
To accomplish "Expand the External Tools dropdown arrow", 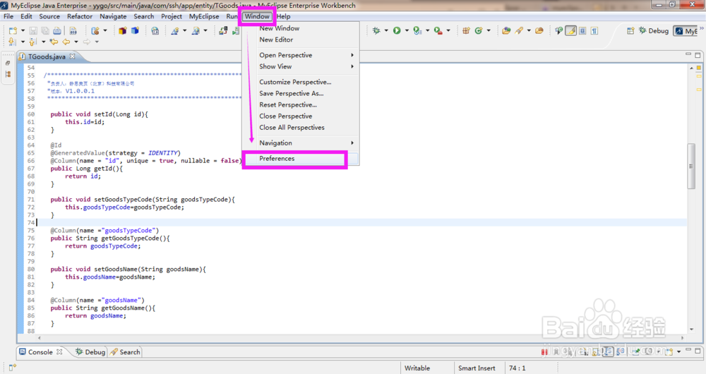I will pos(448,30).
